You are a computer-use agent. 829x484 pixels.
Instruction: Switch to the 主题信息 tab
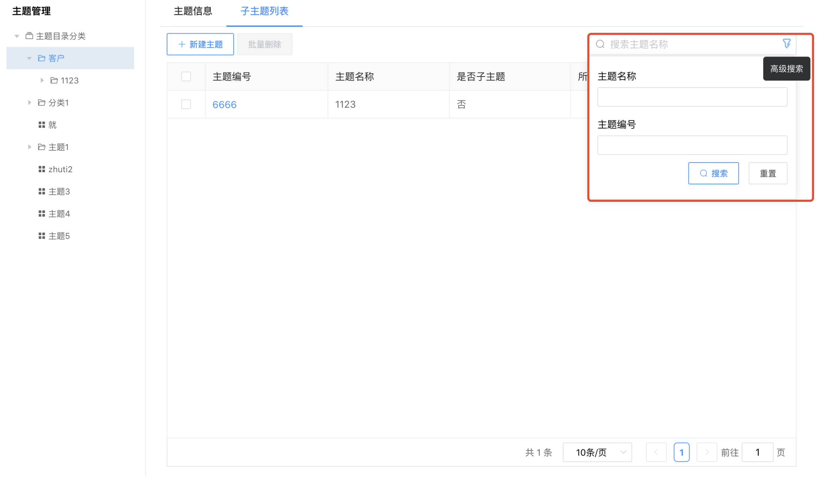coord(193,11)
